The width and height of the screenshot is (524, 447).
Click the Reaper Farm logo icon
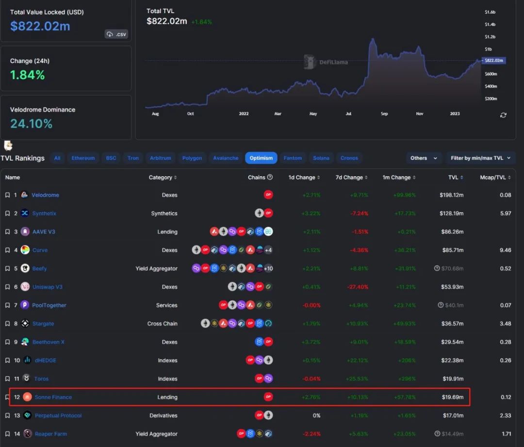click(x=27, y=433)
